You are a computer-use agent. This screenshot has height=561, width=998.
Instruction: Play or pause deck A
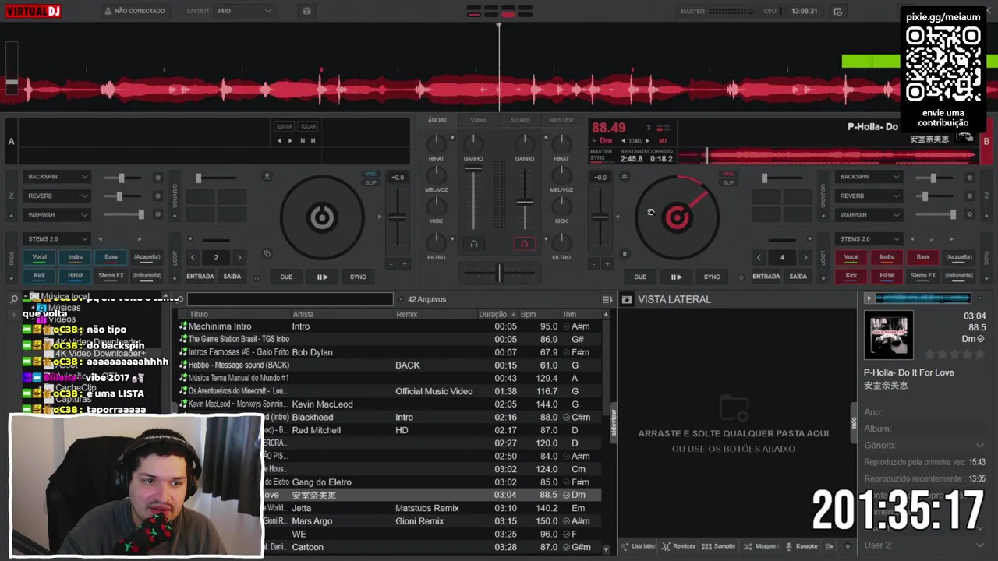pyautogui.click(x=322, y=277)
